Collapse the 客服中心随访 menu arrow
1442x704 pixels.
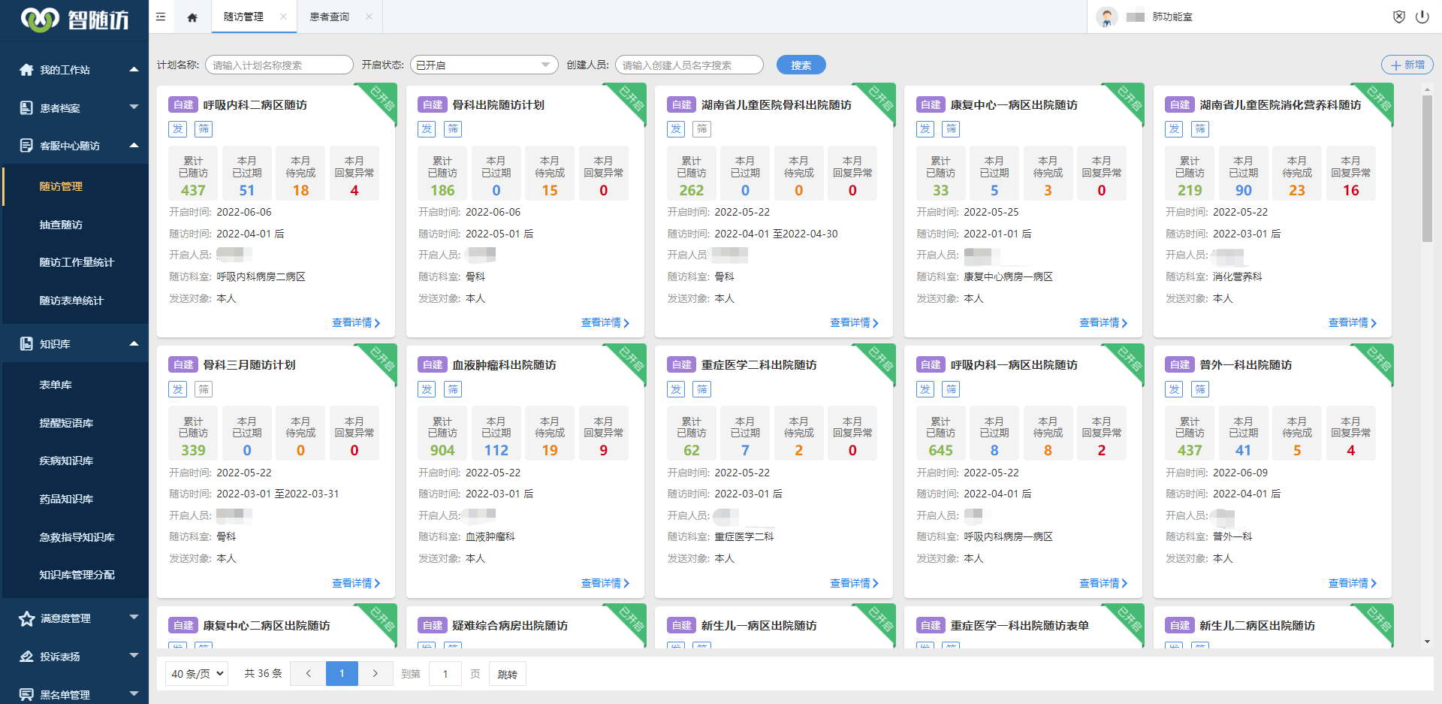tap(134, 145)
